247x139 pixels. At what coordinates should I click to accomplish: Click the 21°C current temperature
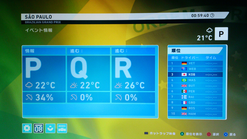coord(205,38)
